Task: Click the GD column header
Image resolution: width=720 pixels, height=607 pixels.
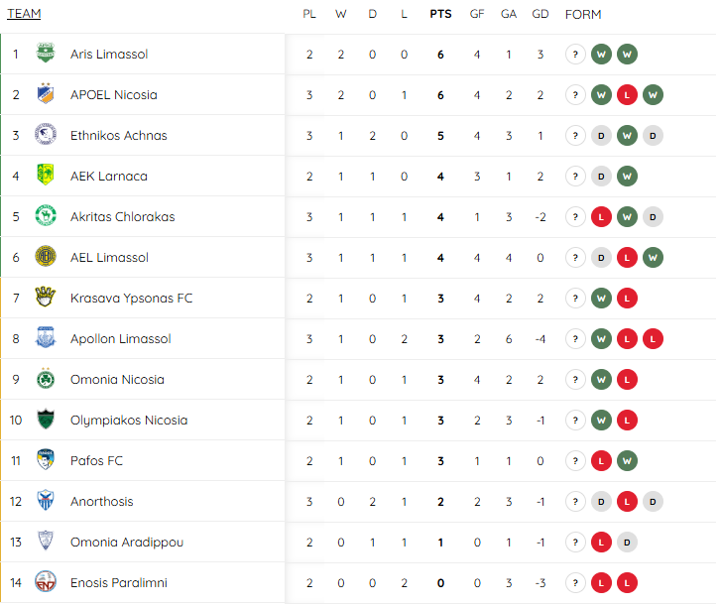Action: tap(540, 14)
